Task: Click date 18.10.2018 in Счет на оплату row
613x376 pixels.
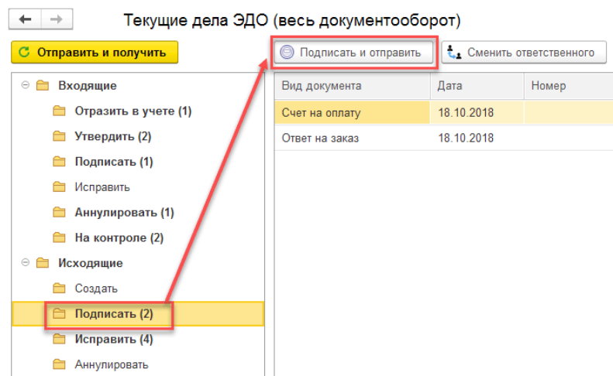Action: tap(466, 113)
